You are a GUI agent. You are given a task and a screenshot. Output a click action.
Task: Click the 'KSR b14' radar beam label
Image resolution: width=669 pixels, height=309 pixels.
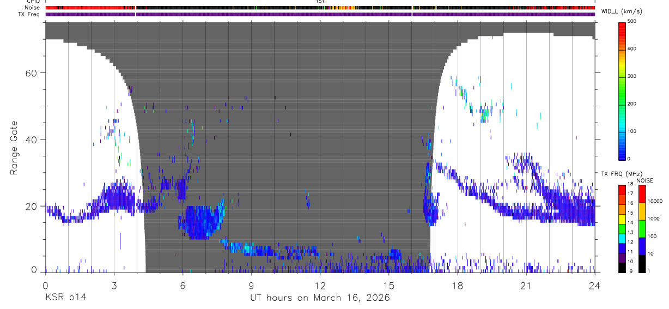[x=65, y=298]
